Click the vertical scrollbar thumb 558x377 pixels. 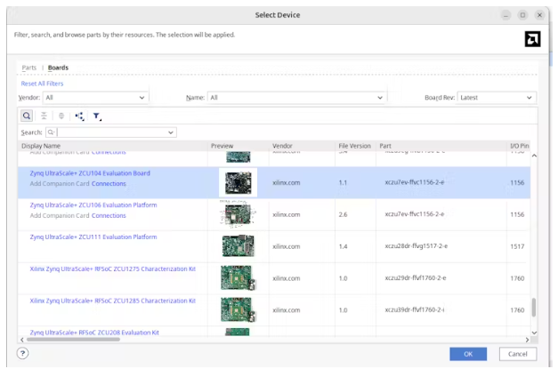click(534, 308)
